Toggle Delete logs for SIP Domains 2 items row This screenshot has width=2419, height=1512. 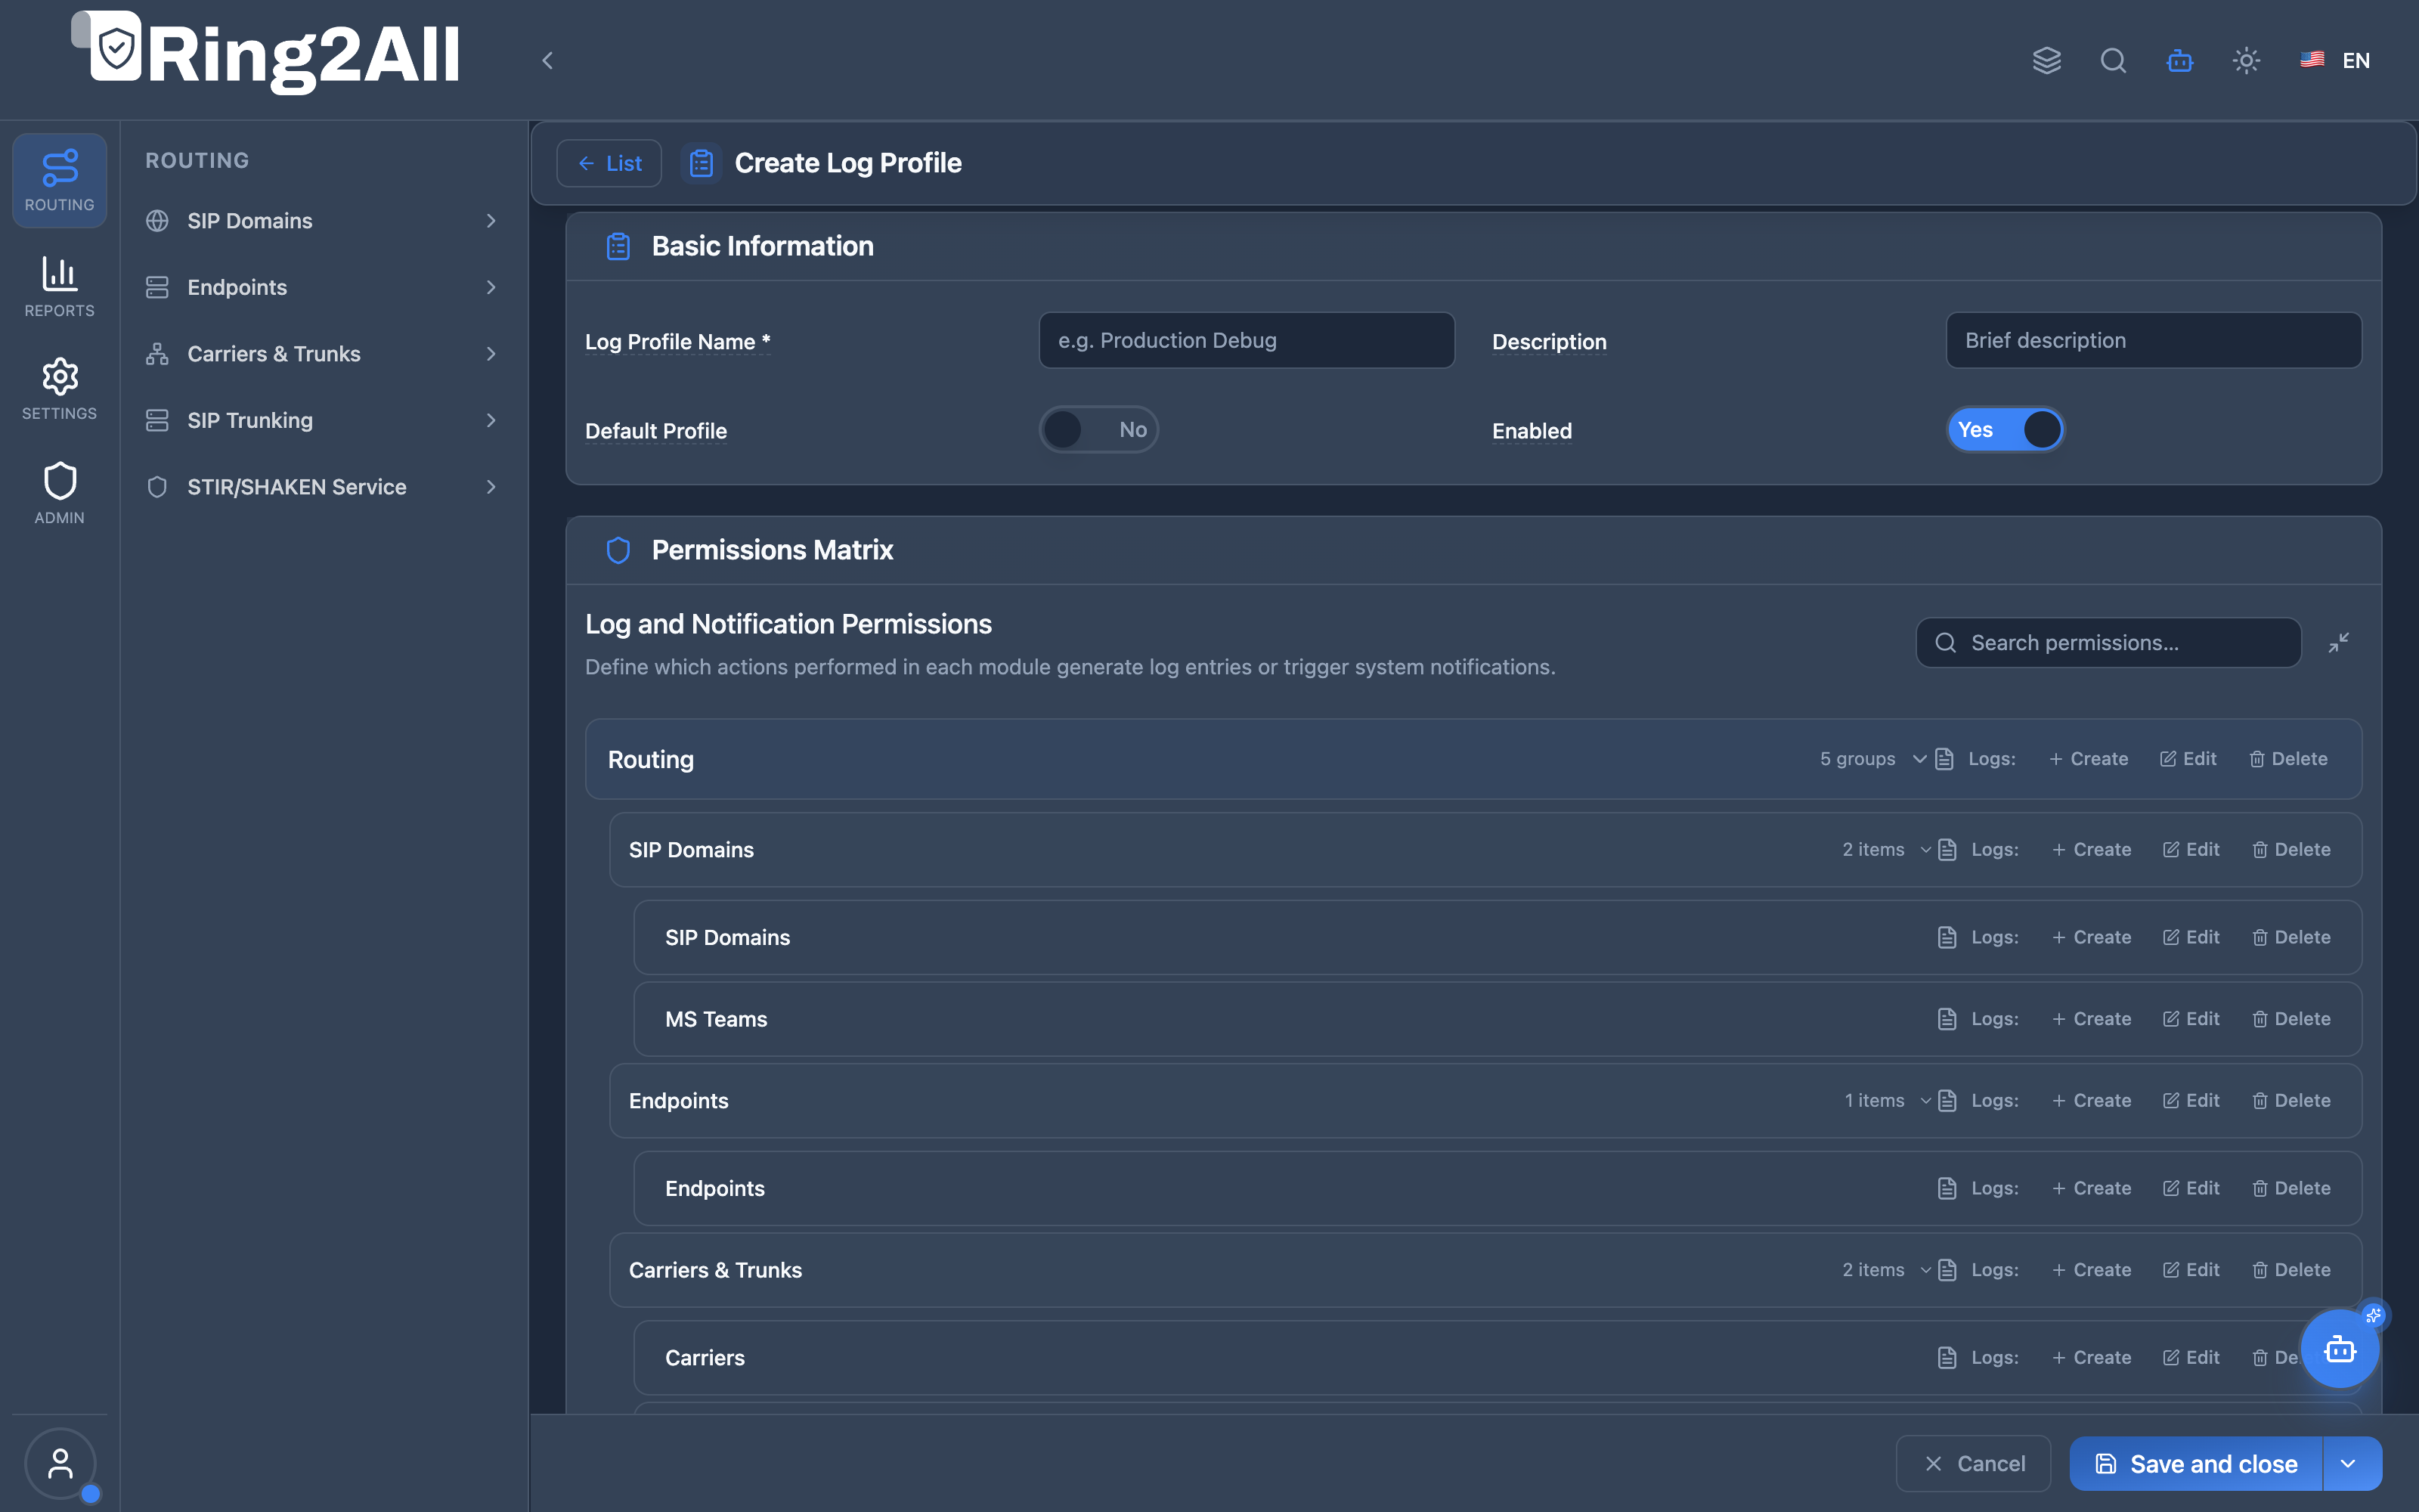(2291, 850)
